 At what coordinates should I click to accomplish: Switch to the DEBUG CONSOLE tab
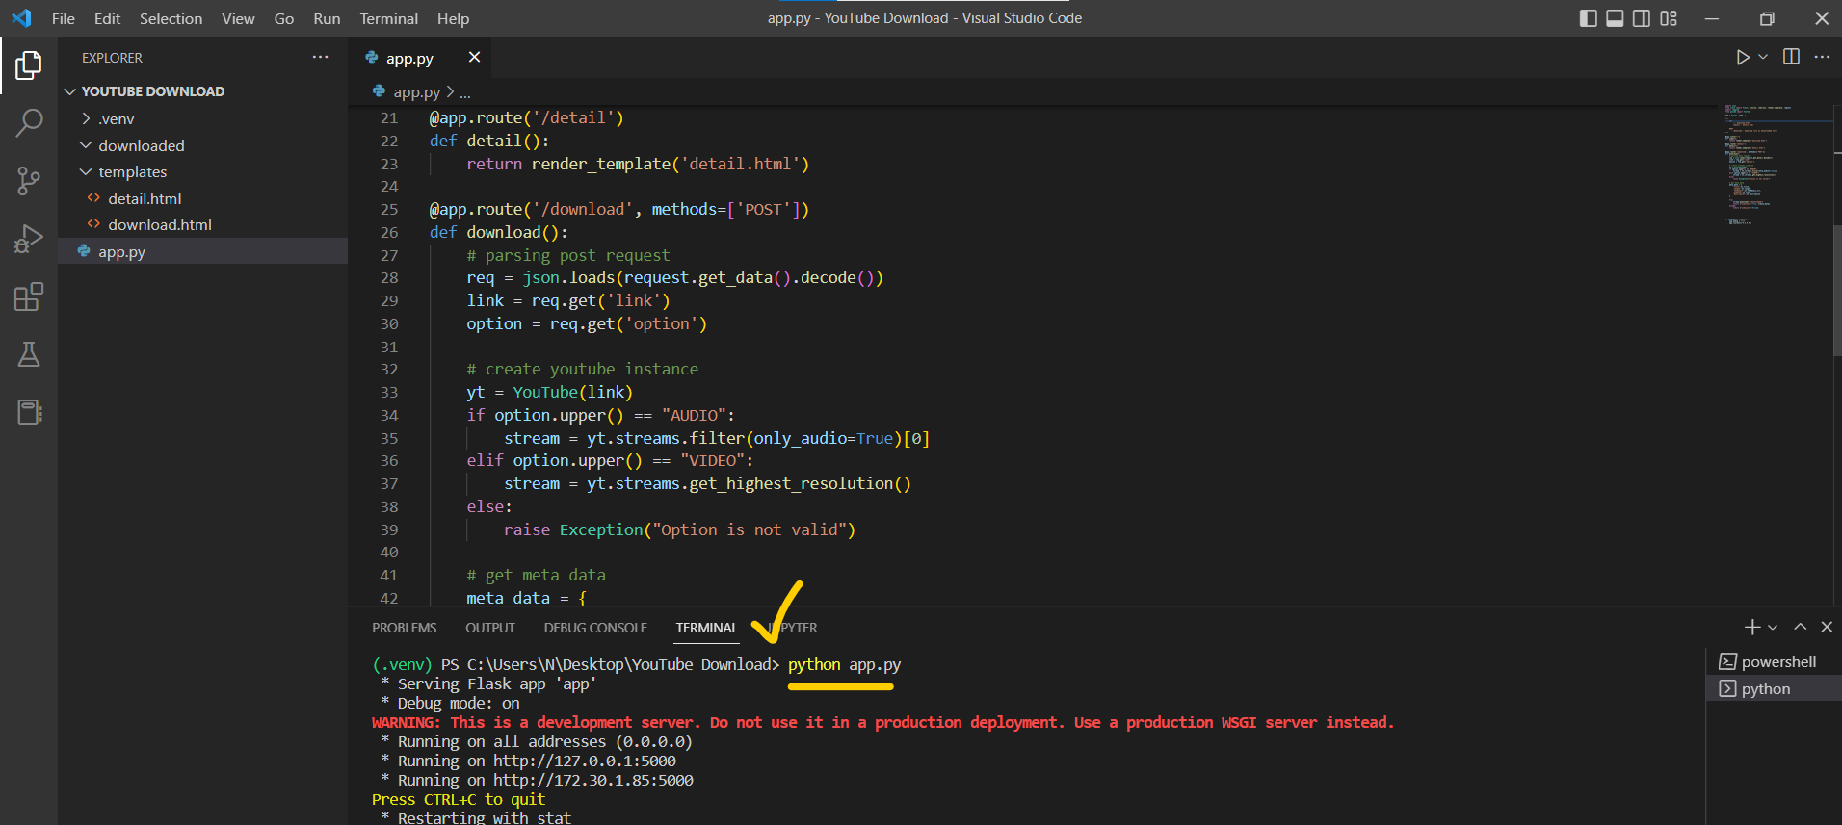(595, 628)
